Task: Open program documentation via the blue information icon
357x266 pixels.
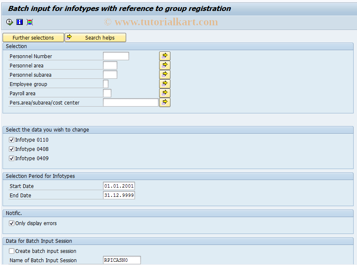Action: (x=19, y=22)
